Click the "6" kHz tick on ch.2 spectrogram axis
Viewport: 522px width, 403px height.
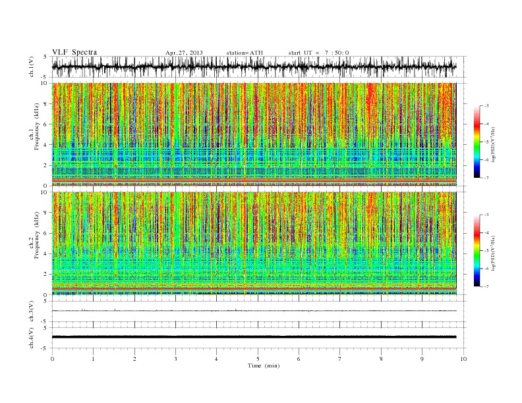[45, 233]
